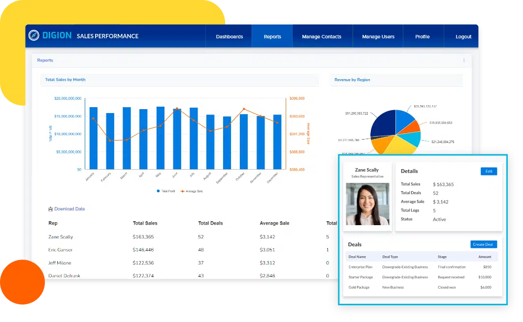Click the Closed won stage cell
Screen dimensions: 523x322
447,287
